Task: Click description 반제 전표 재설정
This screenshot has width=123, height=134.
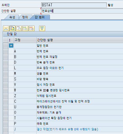Action: point(47,57)
